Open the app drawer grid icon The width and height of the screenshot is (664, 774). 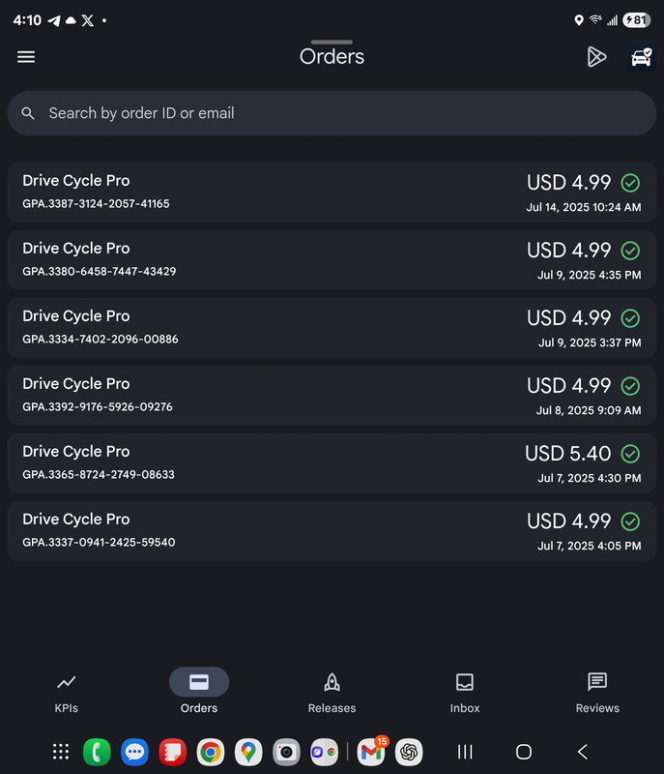(x=61, y=752)
